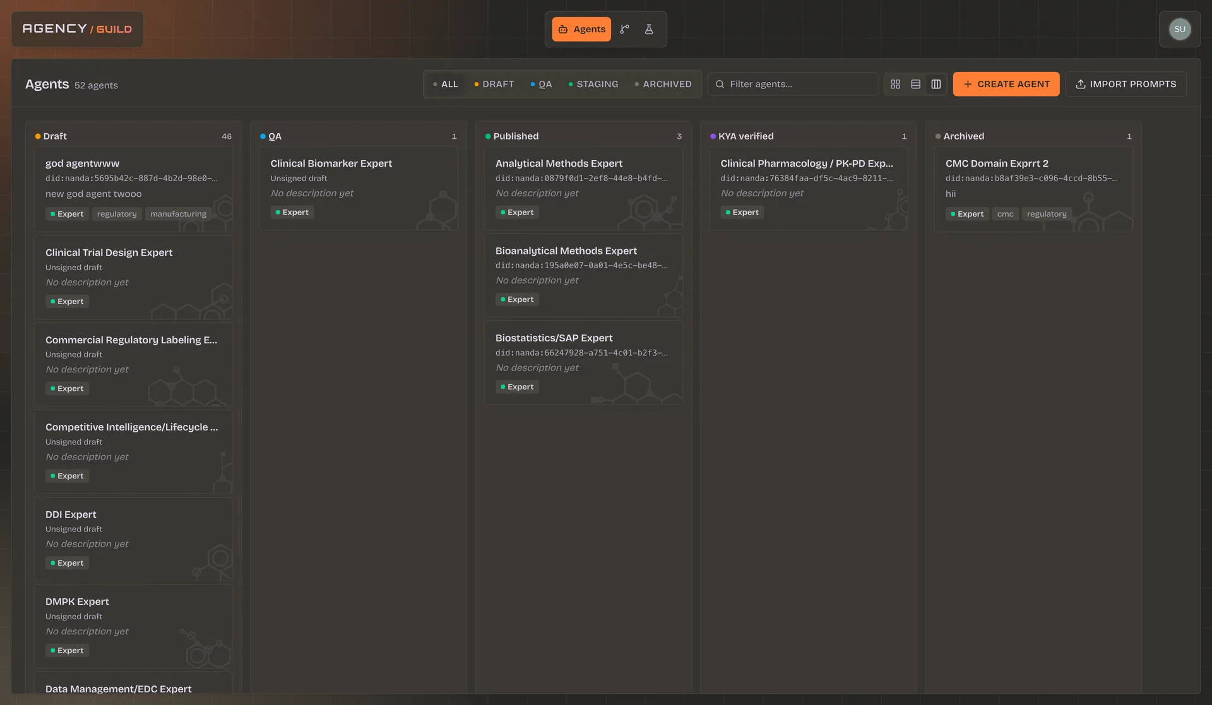Select the ARCHIVED filter tab
The height and width of the screenshot is (705, 1212).
[x=663, y=84]
